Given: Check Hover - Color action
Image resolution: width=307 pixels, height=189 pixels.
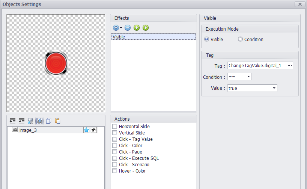Looking at the screenshot, I should click(x=115, y=171).
